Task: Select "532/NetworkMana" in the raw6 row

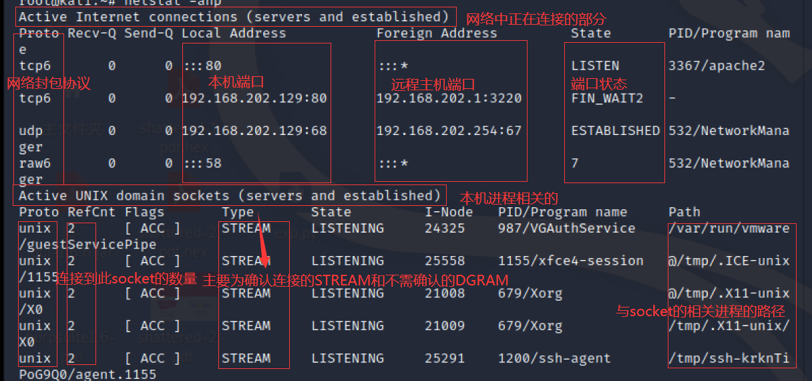Action: tap(729, 163)
